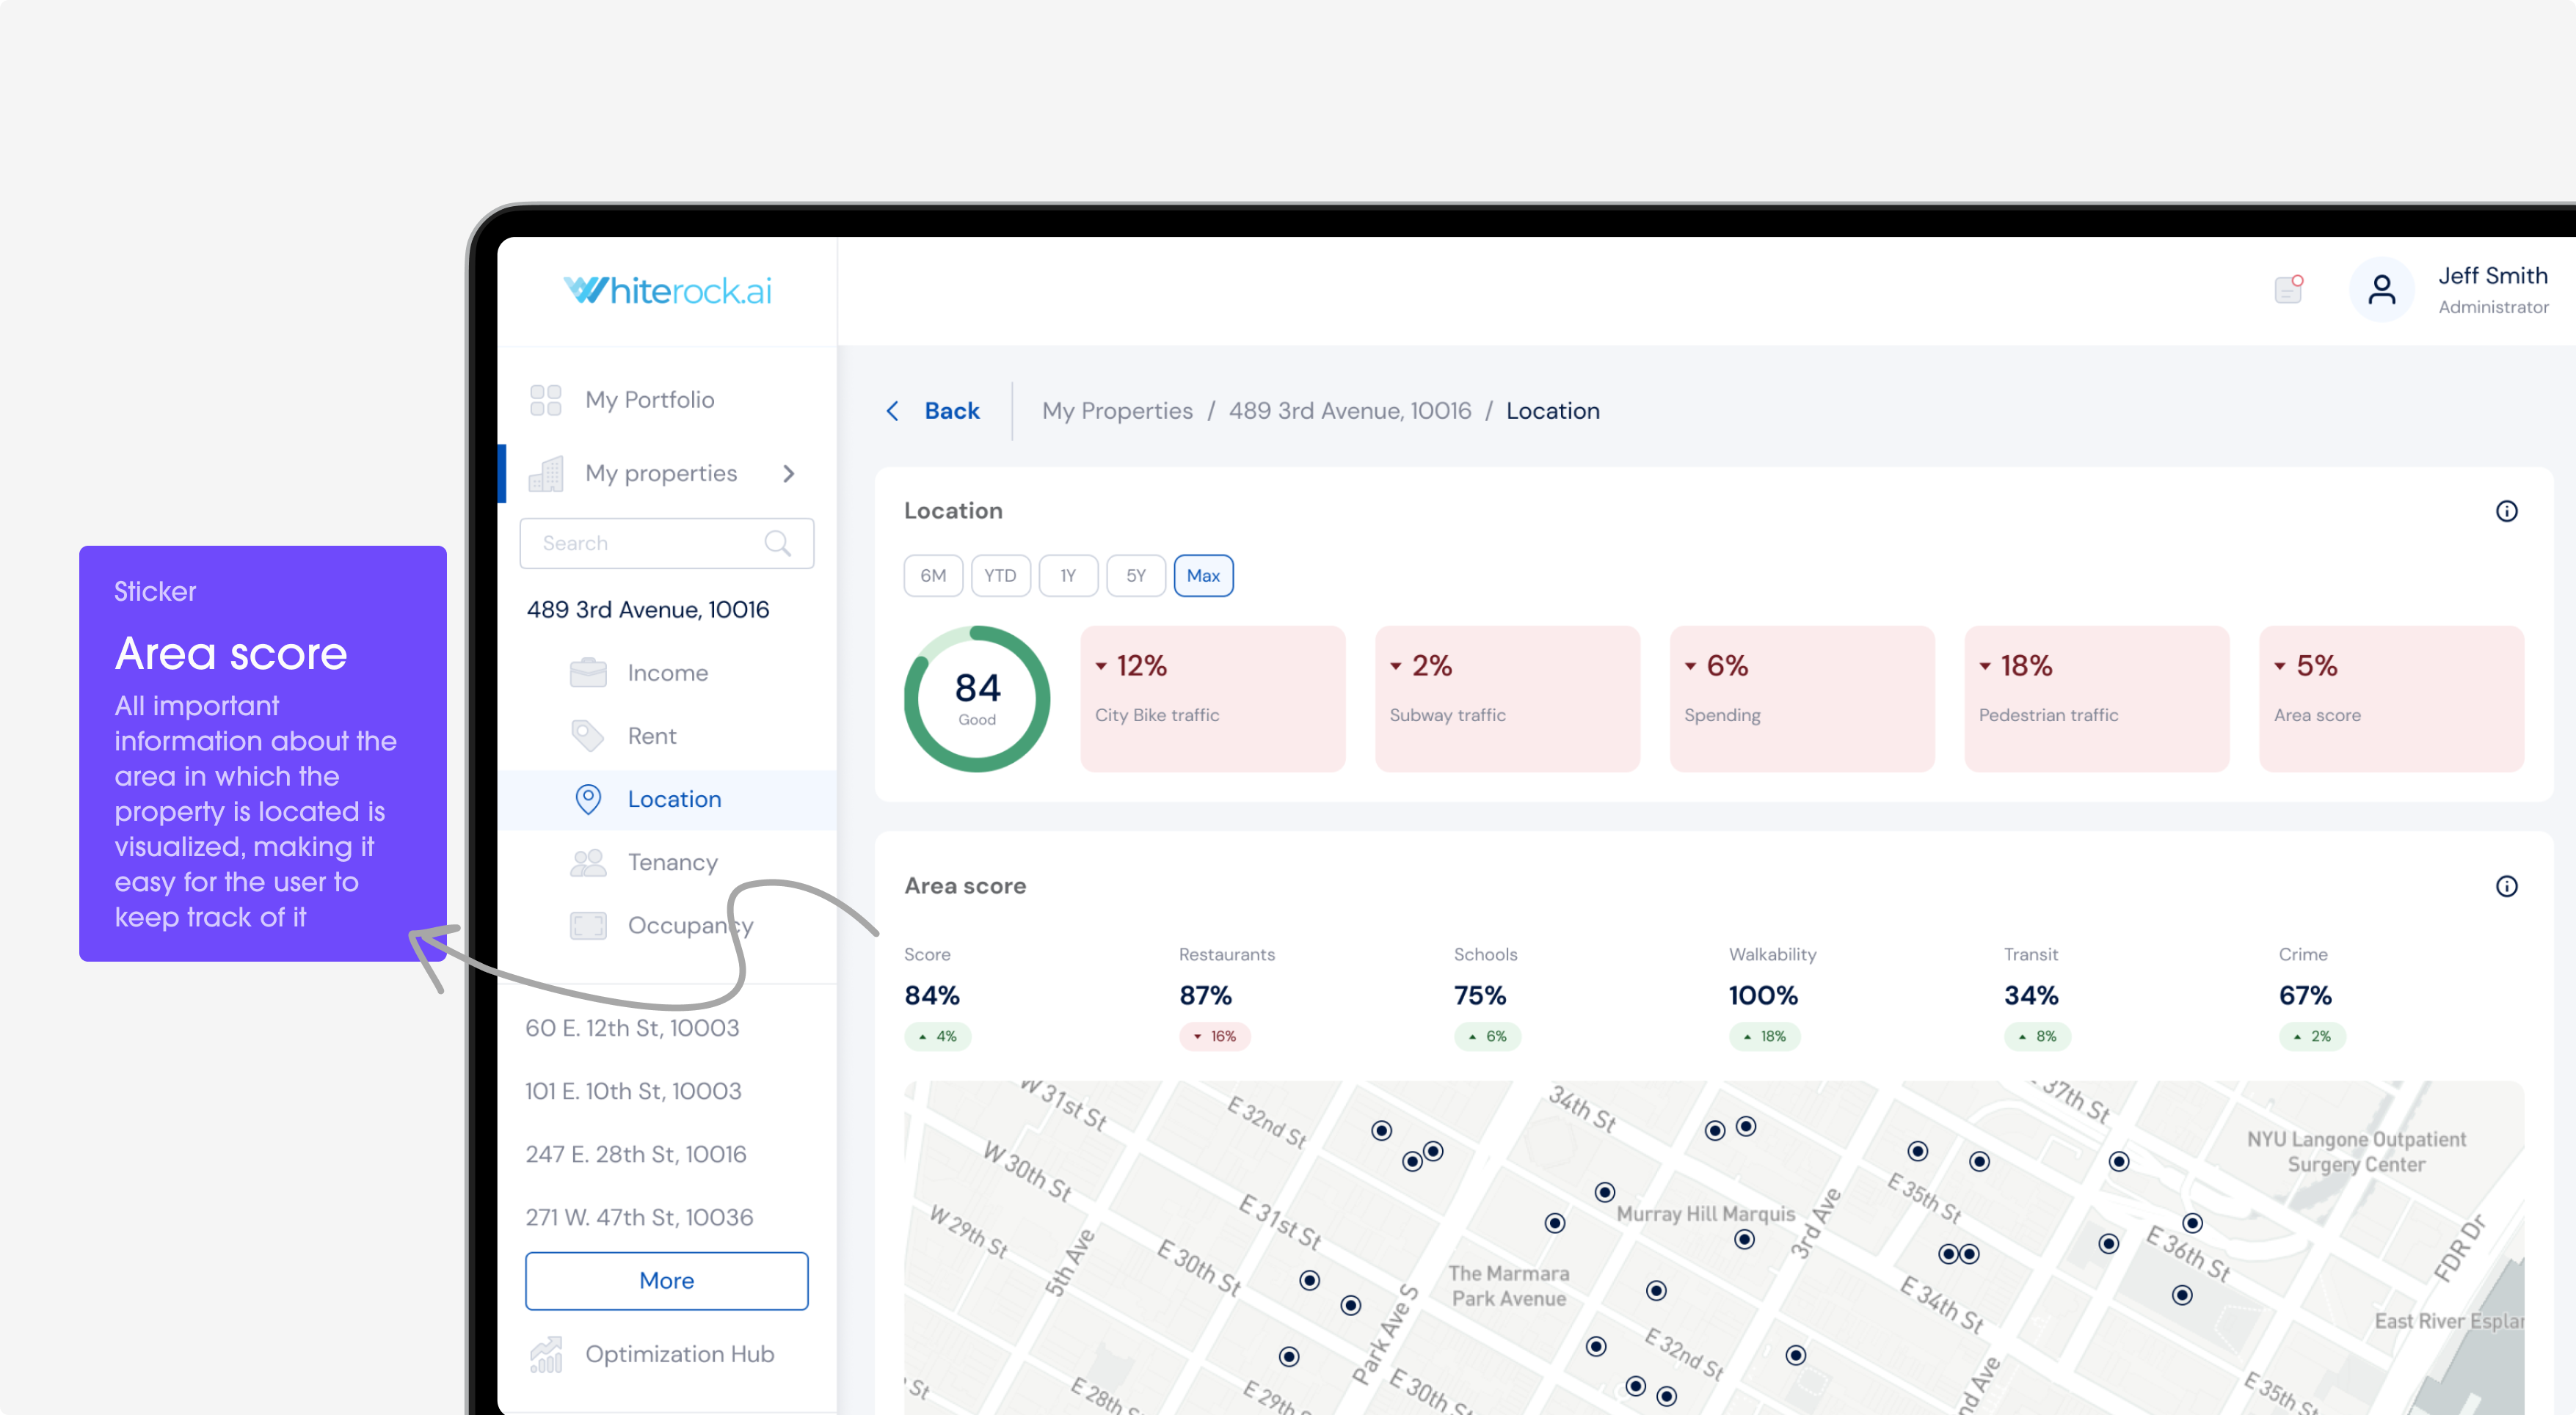Screen dimensions: 2576x1415
Task: Expand the My properties chevron
Action: click(x=789, y=474)
